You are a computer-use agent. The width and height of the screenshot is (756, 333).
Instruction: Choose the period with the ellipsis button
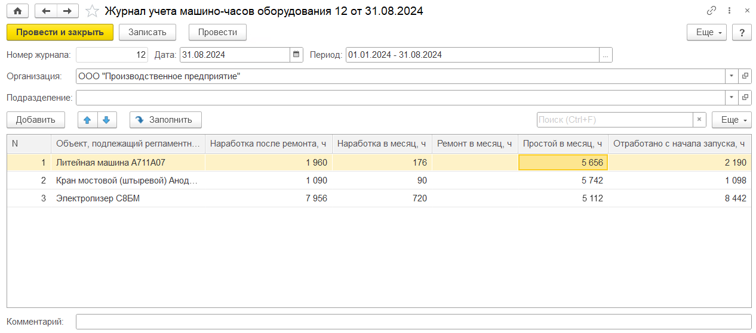click(x=606, y=55)
